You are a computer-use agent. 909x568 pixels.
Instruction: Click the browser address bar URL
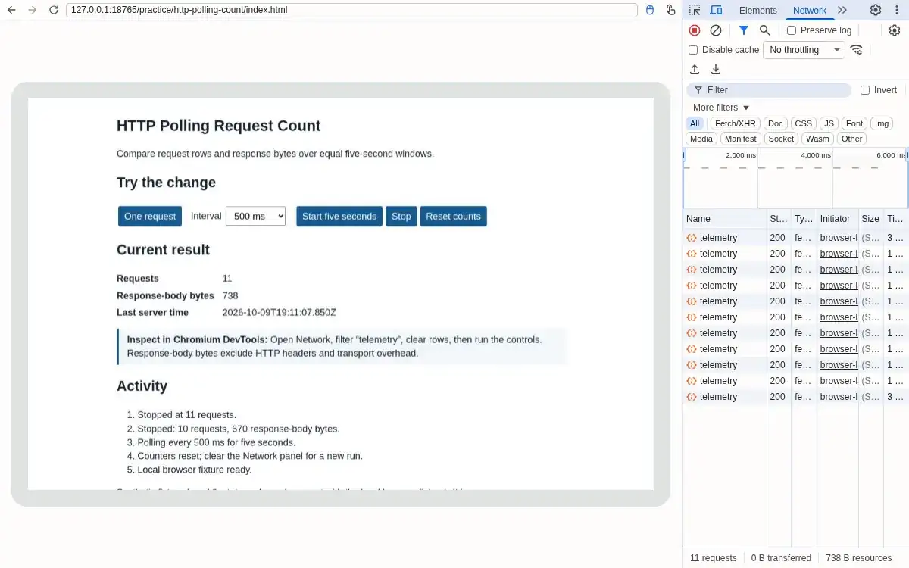351,10
